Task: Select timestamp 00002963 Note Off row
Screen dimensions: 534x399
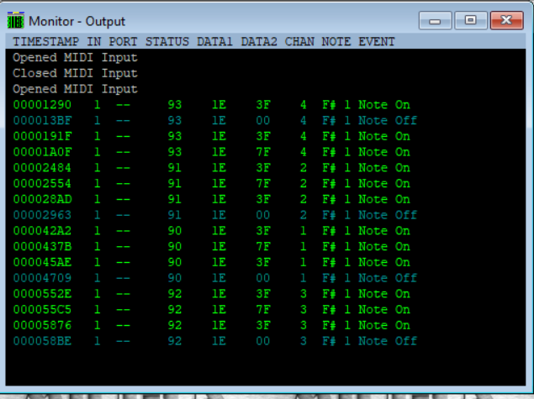Action: [215, 215]
